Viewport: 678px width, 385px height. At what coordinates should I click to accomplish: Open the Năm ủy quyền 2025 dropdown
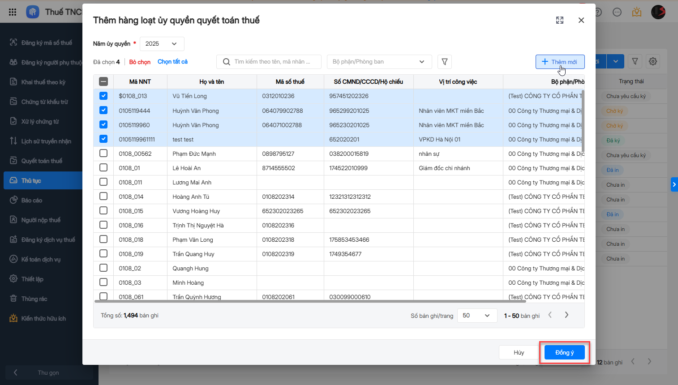(x=162, y=44)
